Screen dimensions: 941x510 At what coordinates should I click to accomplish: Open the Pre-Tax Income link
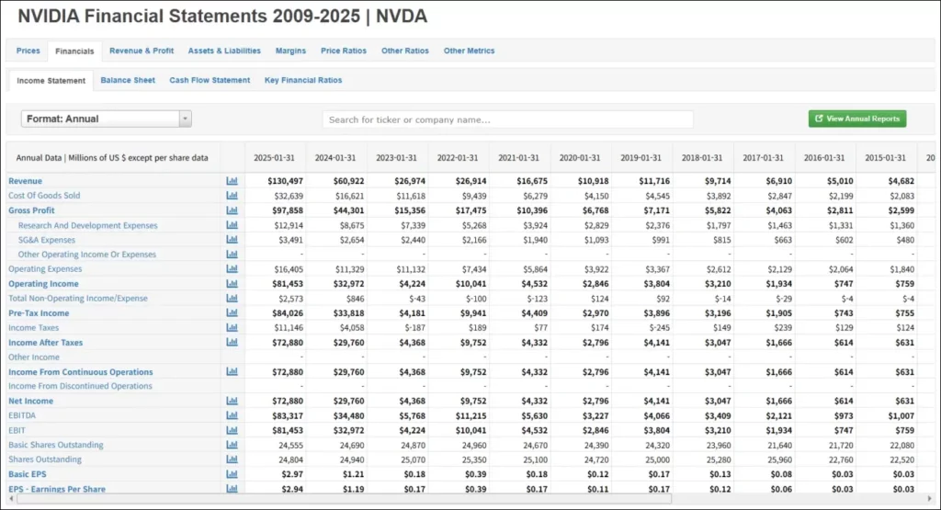(39, 312)
